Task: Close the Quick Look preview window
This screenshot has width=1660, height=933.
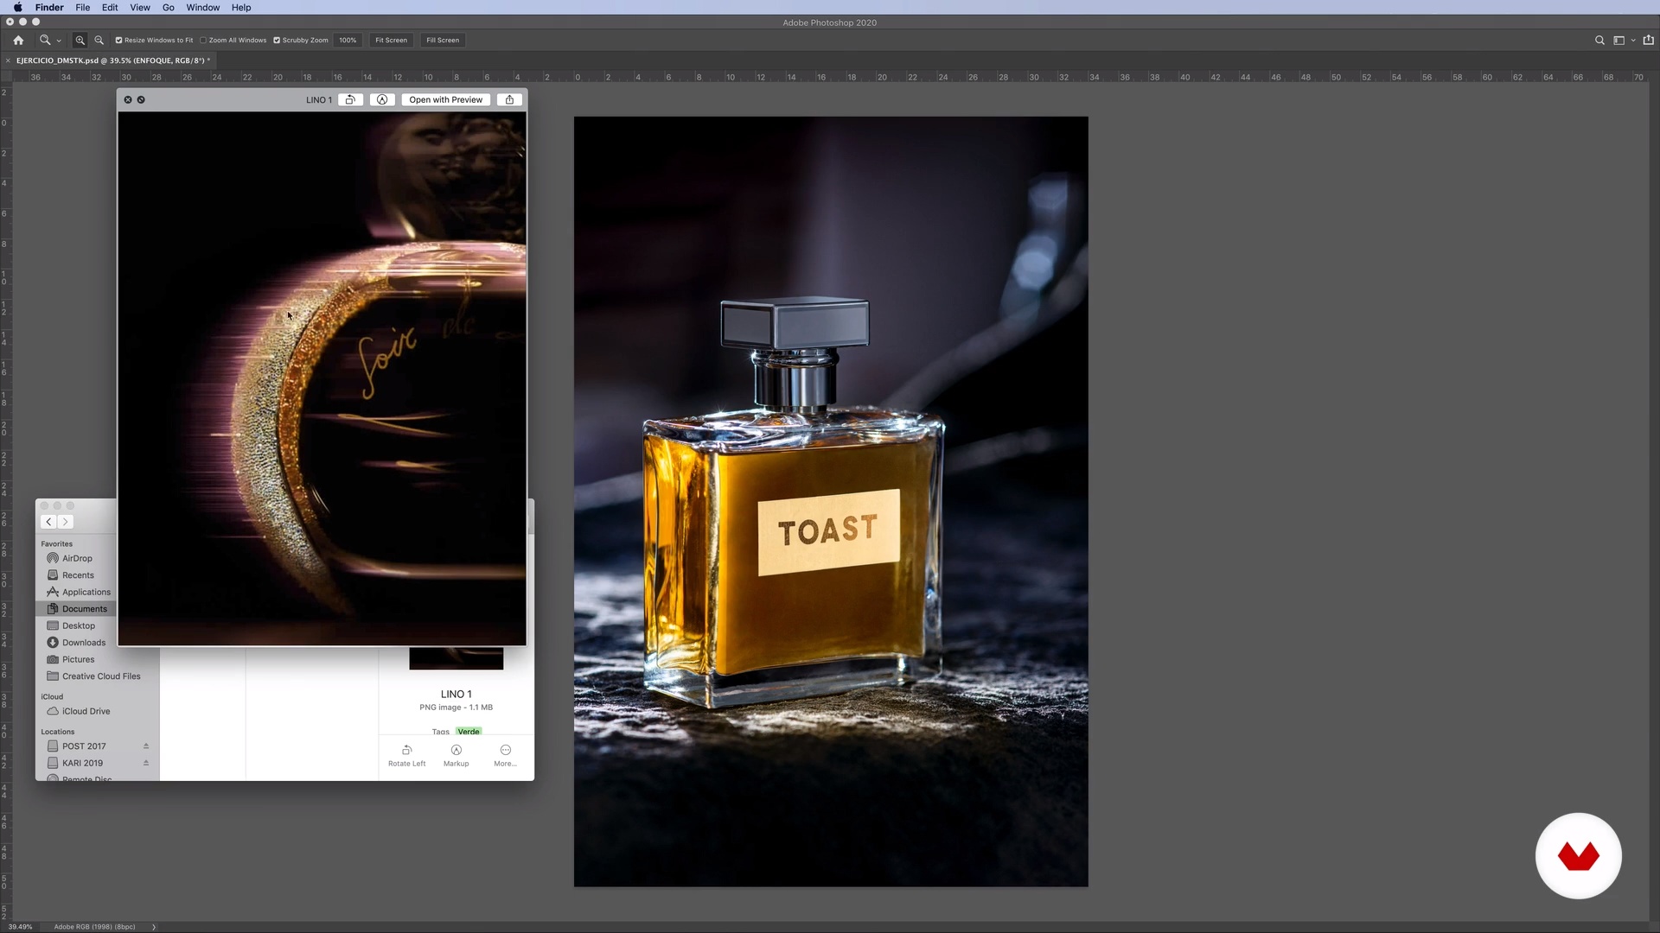Action: point(128,99)
